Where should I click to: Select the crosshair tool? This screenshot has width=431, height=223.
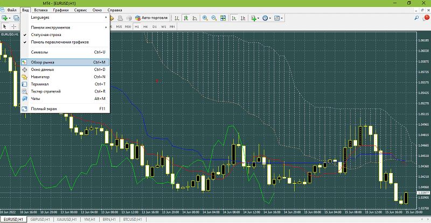[x=13, y=27]
